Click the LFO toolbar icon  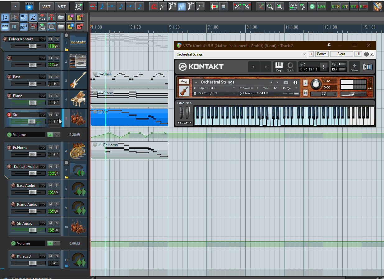tap(321, 6)
